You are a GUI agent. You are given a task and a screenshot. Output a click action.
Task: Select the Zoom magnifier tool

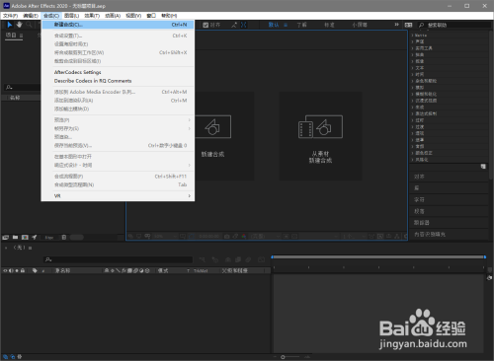29,25
